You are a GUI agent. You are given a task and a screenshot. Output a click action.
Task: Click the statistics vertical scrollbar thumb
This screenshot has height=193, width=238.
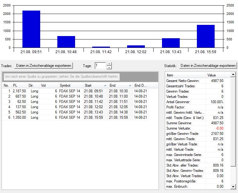(x=233, y=122)
